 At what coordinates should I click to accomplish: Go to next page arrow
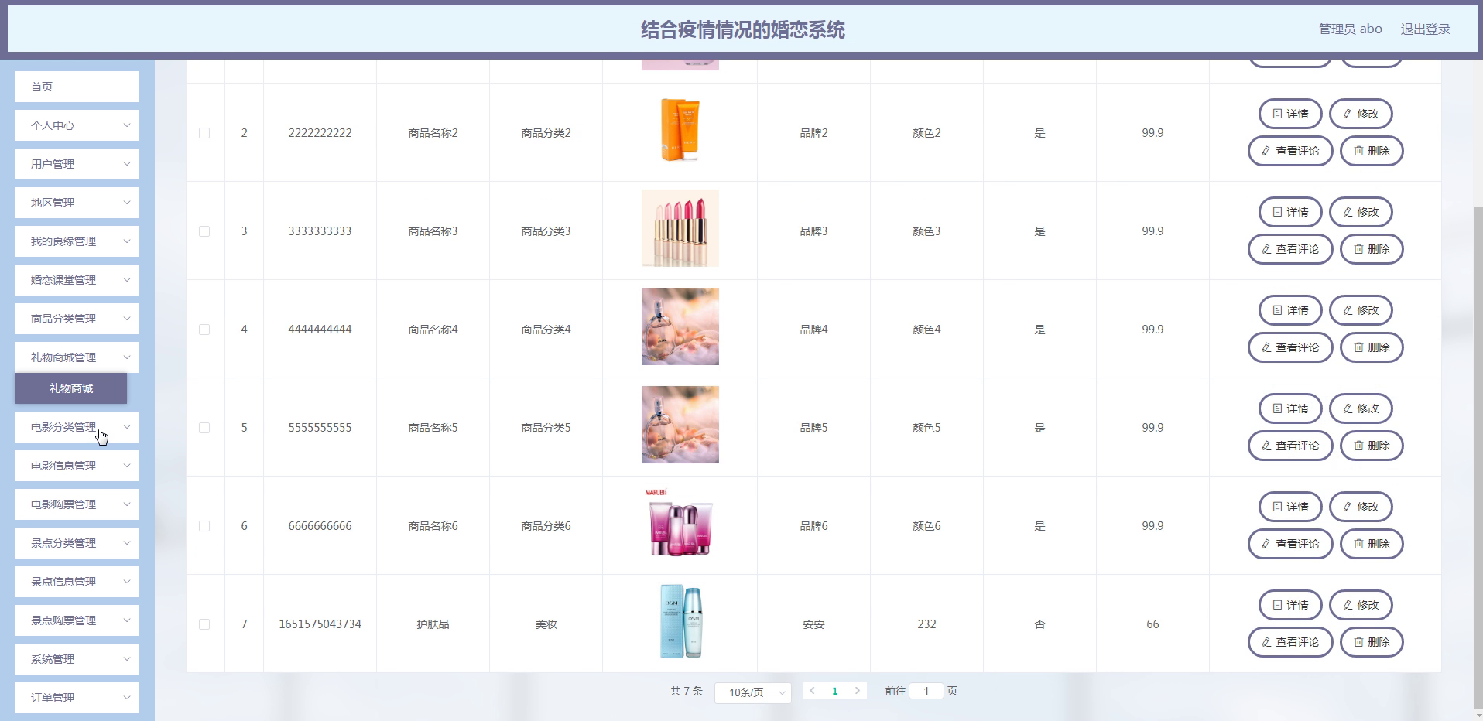coord(858,691)
